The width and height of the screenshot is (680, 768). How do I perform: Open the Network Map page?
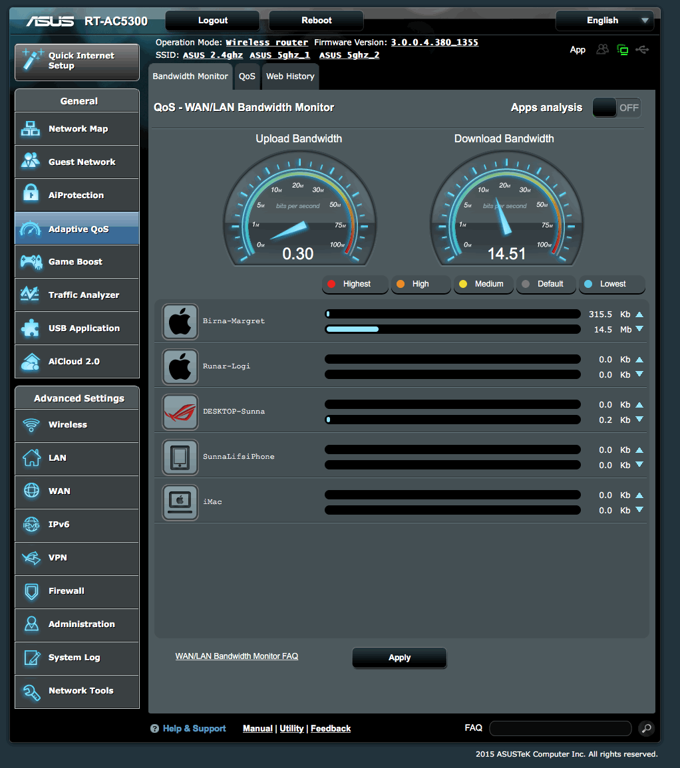(x=77, y=128)
